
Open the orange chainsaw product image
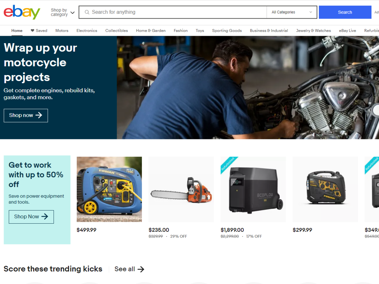[181, 189]
